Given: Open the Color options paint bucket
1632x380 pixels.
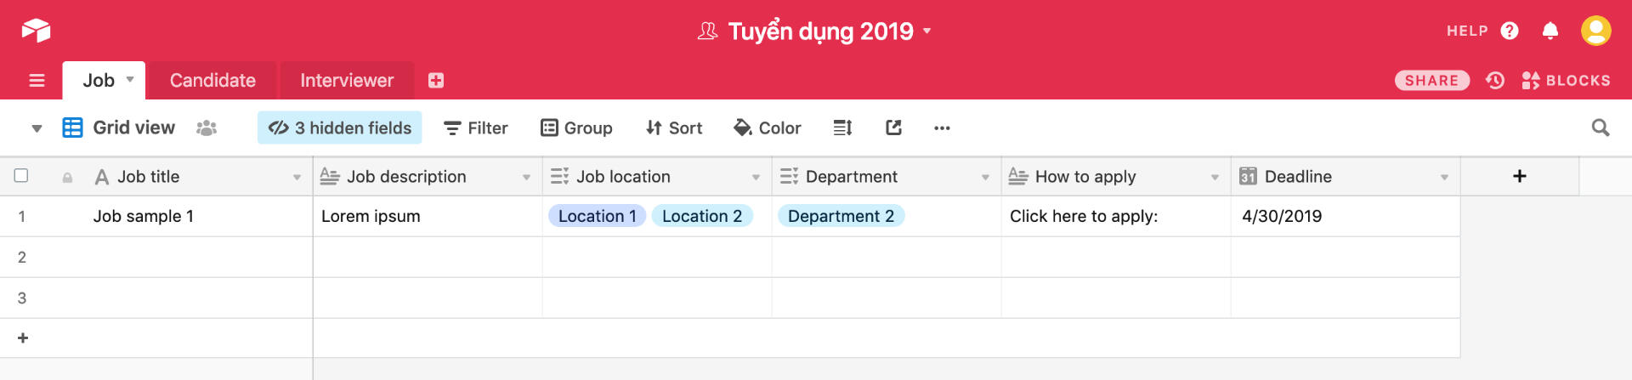Looking at the screenshot, I should [767, 128].
